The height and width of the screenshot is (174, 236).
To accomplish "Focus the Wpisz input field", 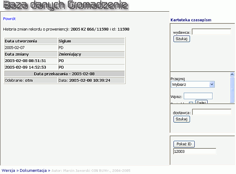I will point(198,96).
